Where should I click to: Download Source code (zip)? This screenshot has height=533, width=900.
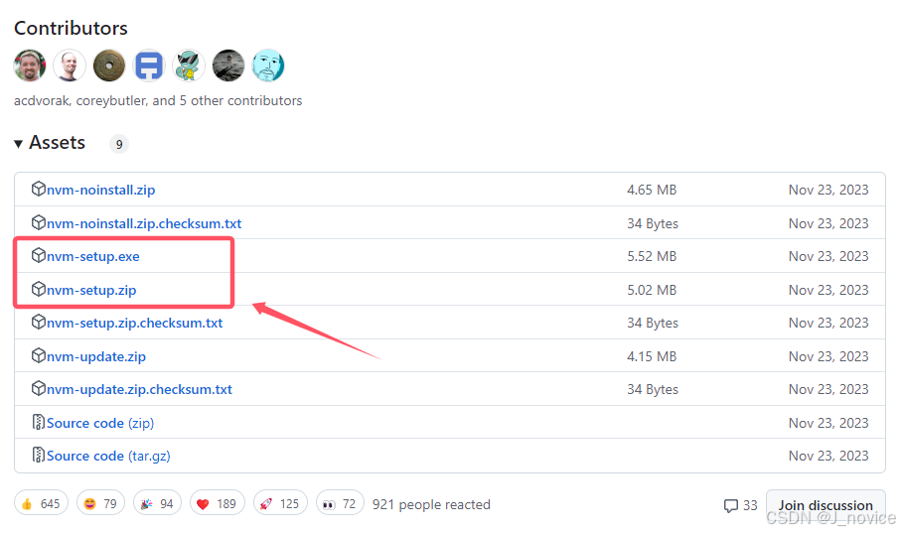[100, 423]
